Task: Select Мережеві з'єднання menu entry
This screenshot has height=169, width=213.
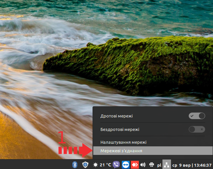Action: [153, 151]
